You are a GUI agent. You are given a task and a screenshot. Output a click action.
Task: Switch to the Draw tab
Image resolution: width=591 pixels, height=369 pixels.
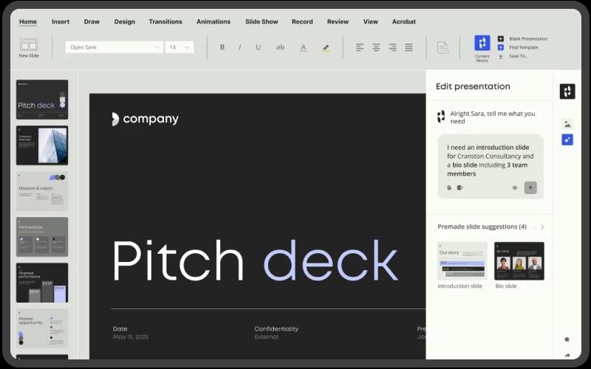coord(92,21)
